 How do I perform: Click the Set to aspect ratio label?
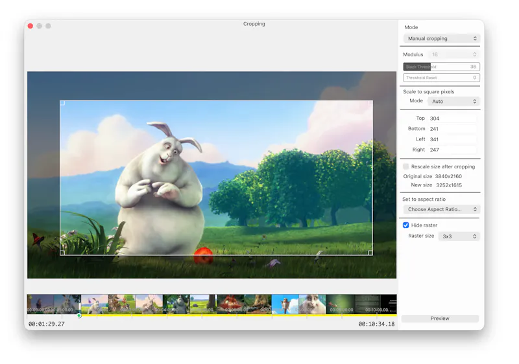pyautogui.click(x=424, y=199)
